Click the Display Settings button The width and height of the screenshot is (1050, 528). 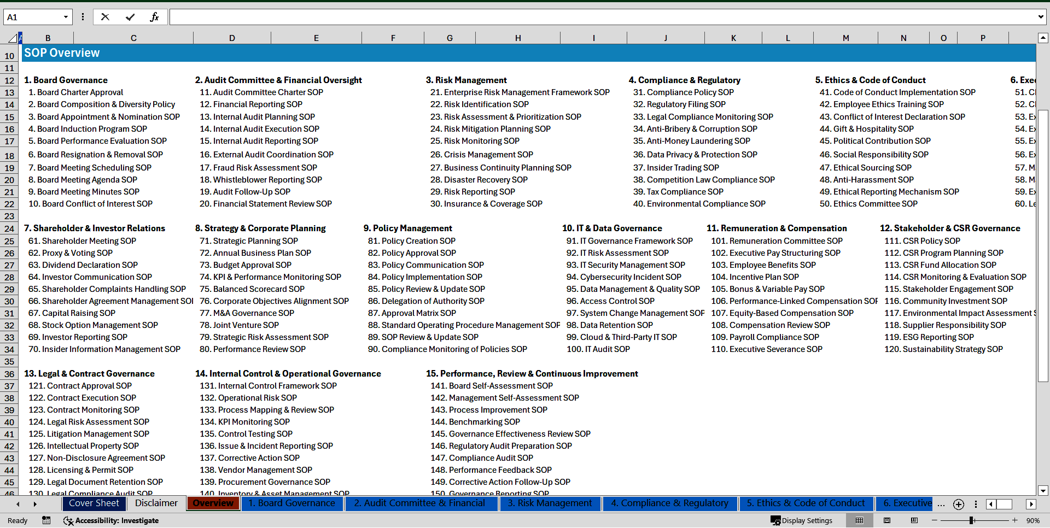(802, 520)
